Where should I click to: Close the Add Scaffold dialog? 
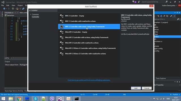tap(151, 6)
